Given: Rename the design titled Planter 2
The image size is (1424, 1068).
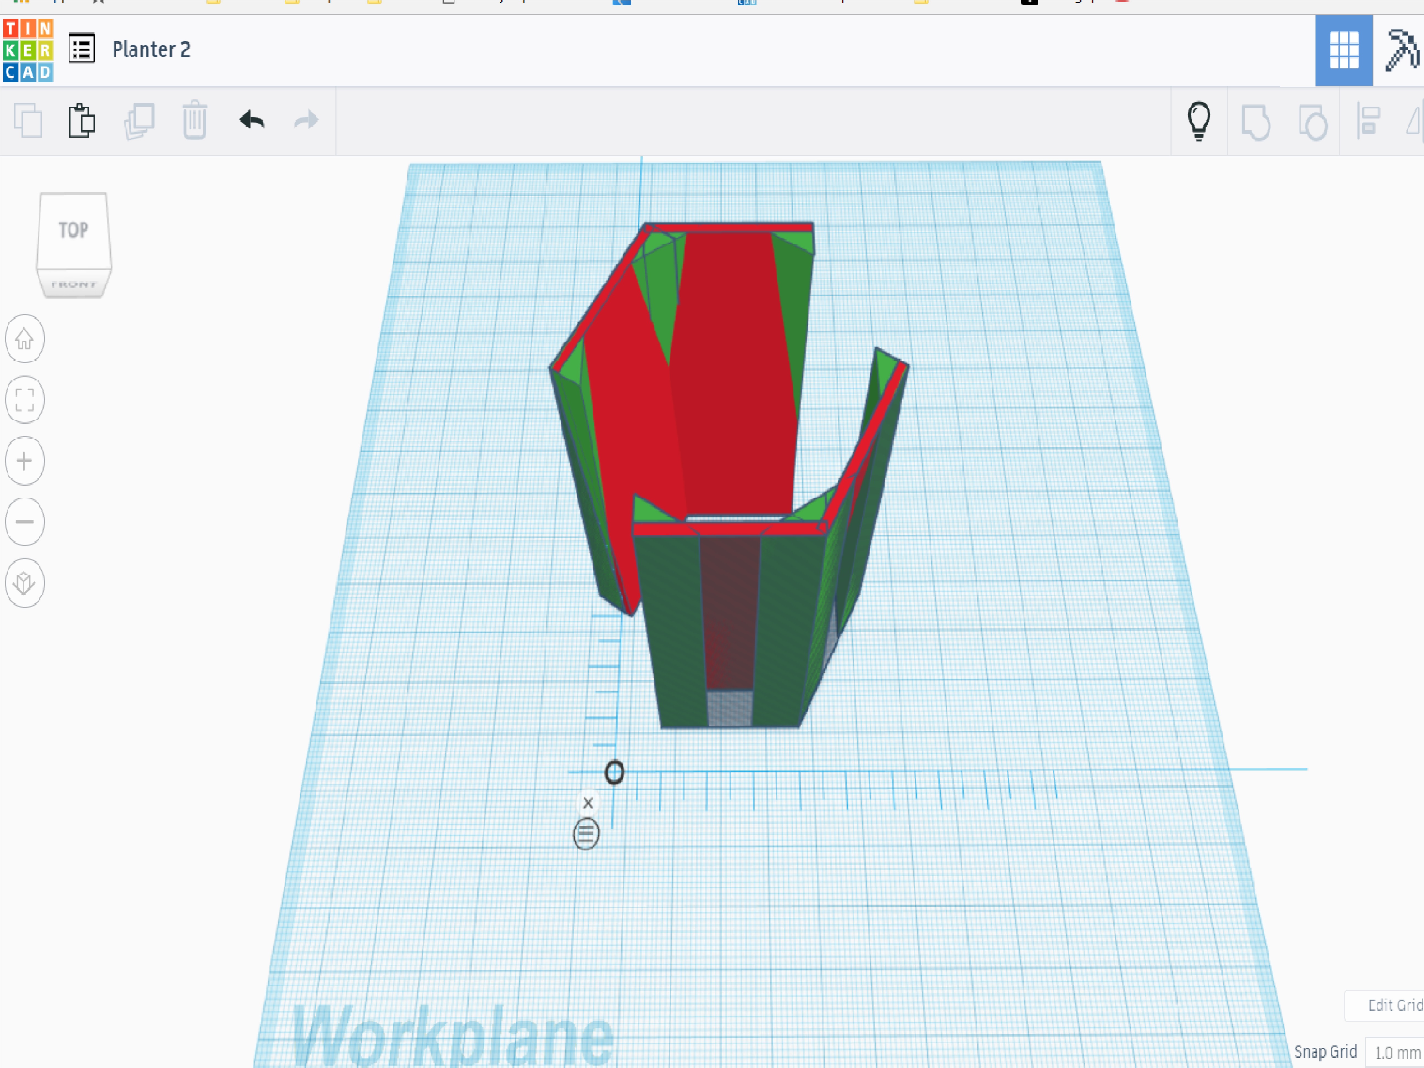Looking at the screenshot, I should tap(151, 49).
